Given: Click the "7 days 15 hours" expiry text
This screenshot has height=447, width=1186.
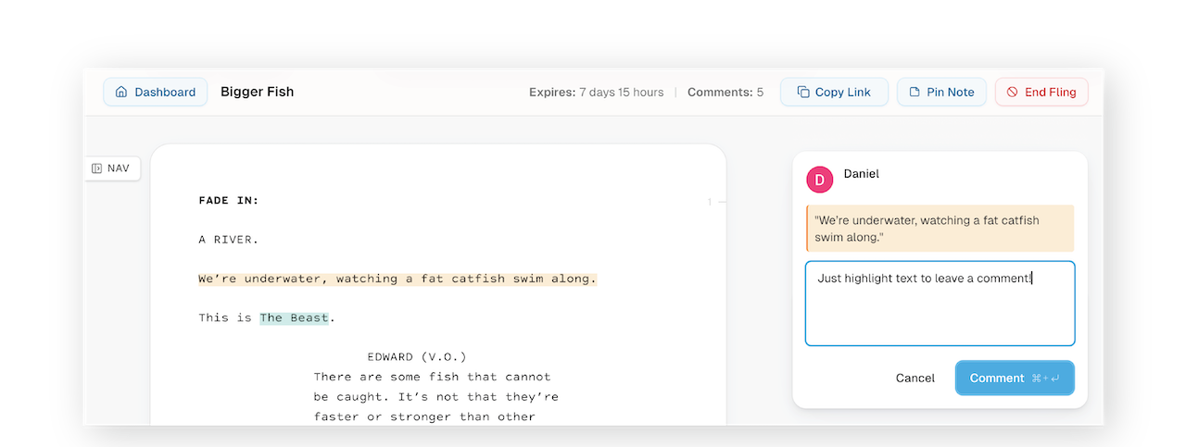Looking at the screenshot, I should coord(621,93).
